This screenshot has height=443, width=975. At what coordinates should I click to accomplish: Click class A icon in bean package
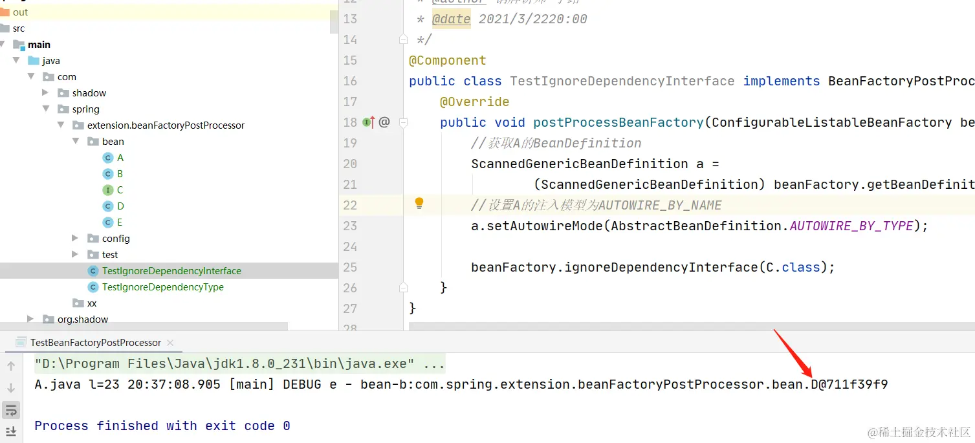click(108, 158)
